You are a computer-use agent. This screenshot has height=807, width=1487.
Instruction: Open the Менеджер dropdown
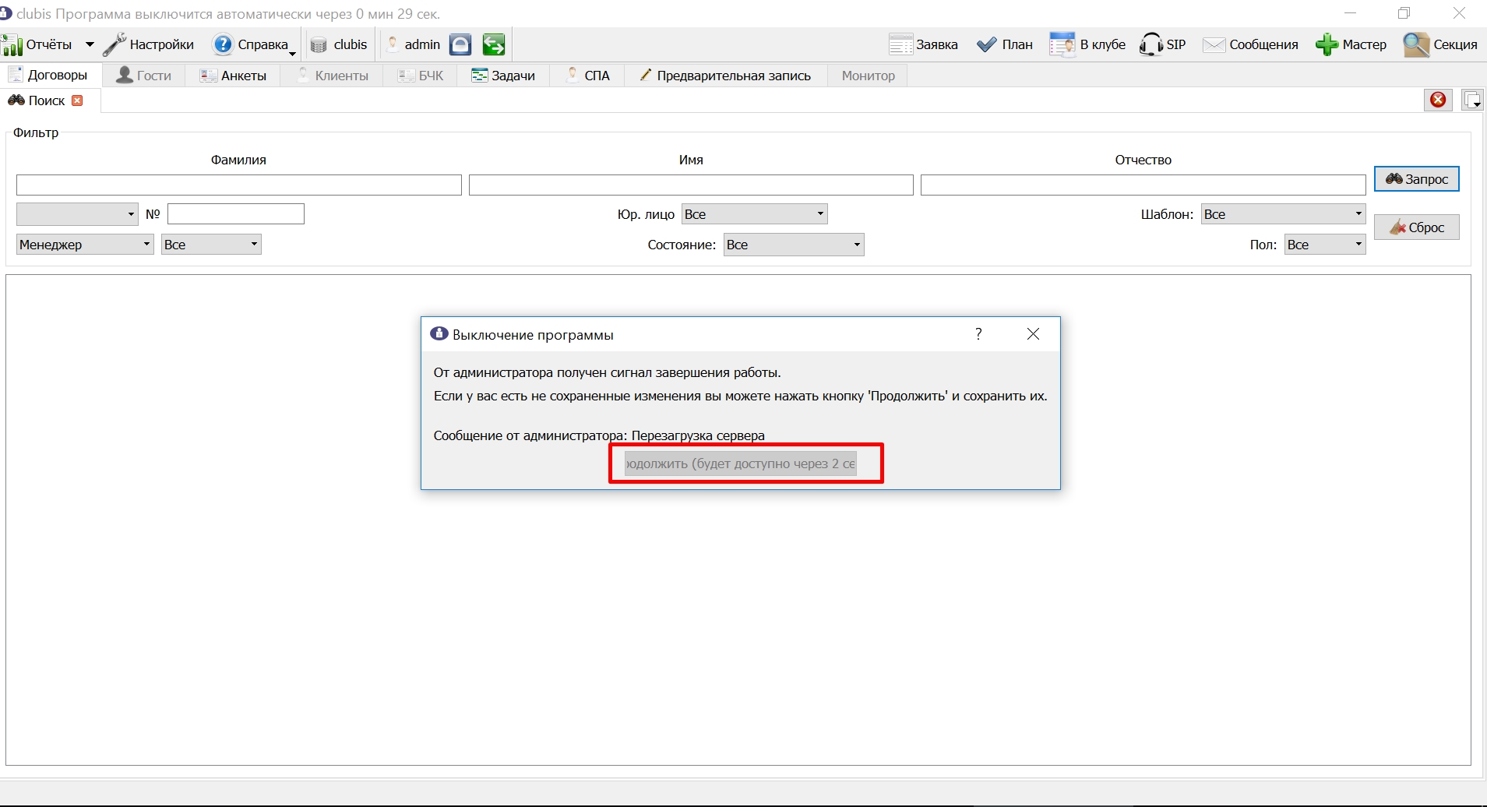coord(84,245)
